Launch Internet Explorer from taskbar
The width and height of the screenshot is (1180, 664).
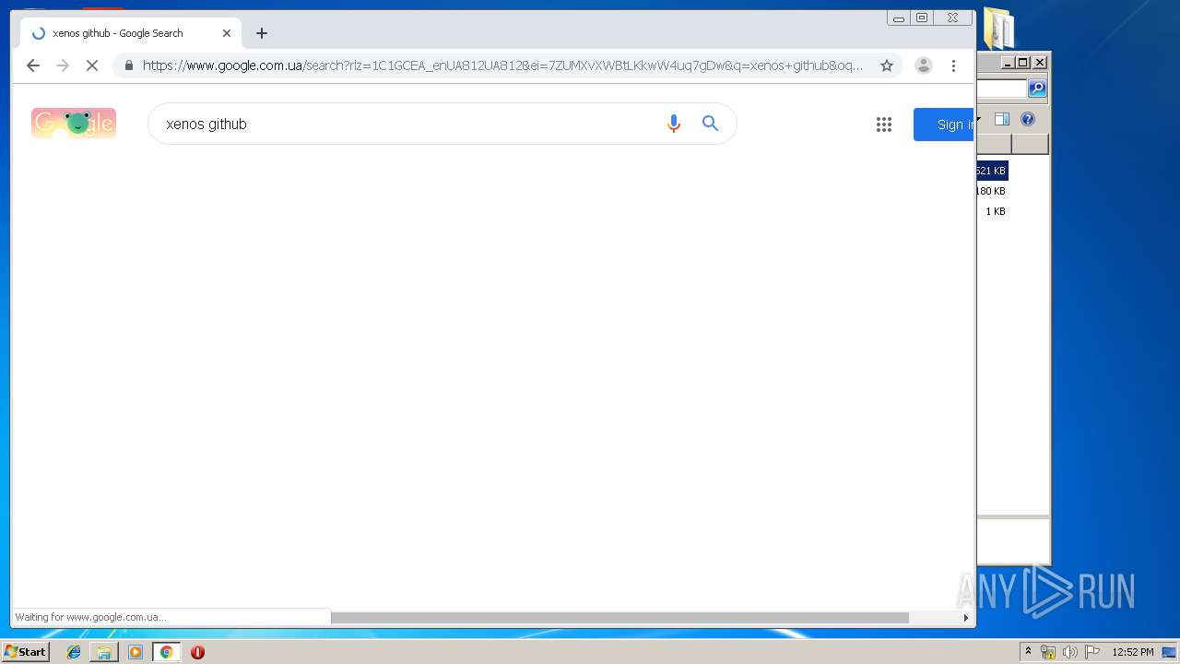click(74, 652)
